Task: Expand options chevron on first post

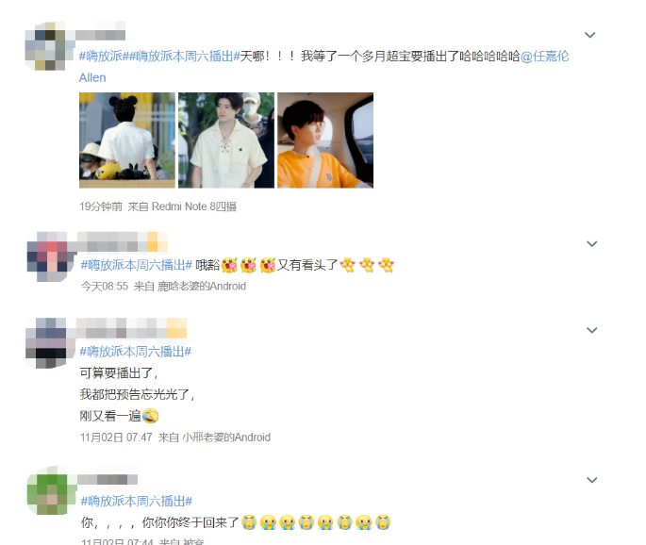Action: [590, 36]
